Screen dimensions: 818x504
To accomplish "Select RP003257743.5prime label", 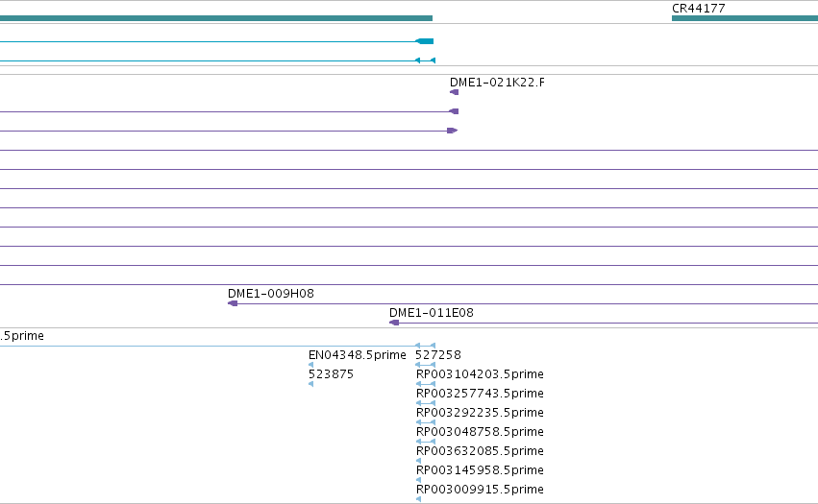I will tap(480, 394).
